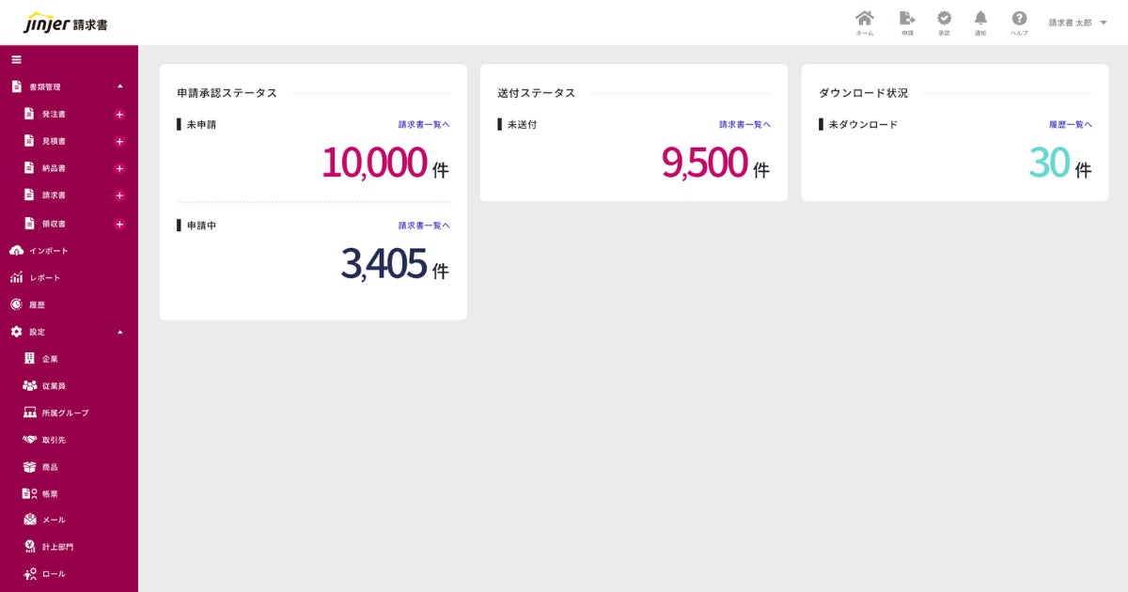Click the jinjer 請求書 logo
The height and width of the screenshot is (592, 1128).
coord(66,23)
